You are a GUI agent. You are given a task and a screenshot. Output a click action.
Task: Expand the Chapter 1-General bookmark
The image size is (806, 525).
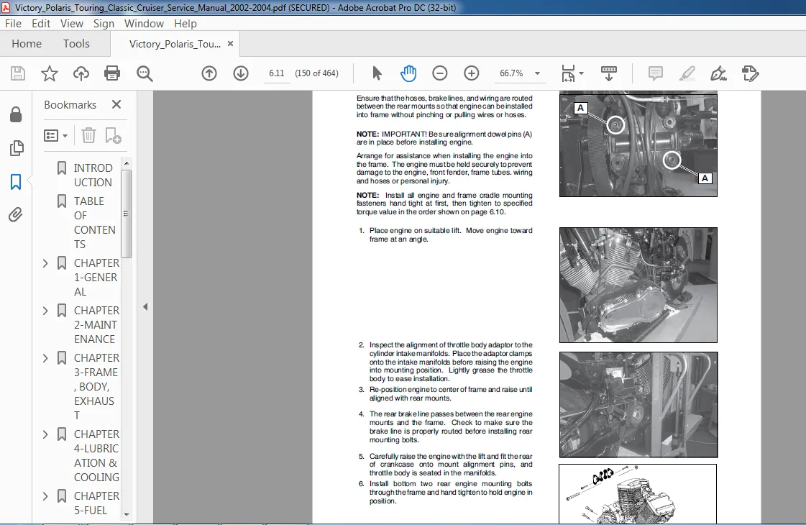(x=45, y=263)
